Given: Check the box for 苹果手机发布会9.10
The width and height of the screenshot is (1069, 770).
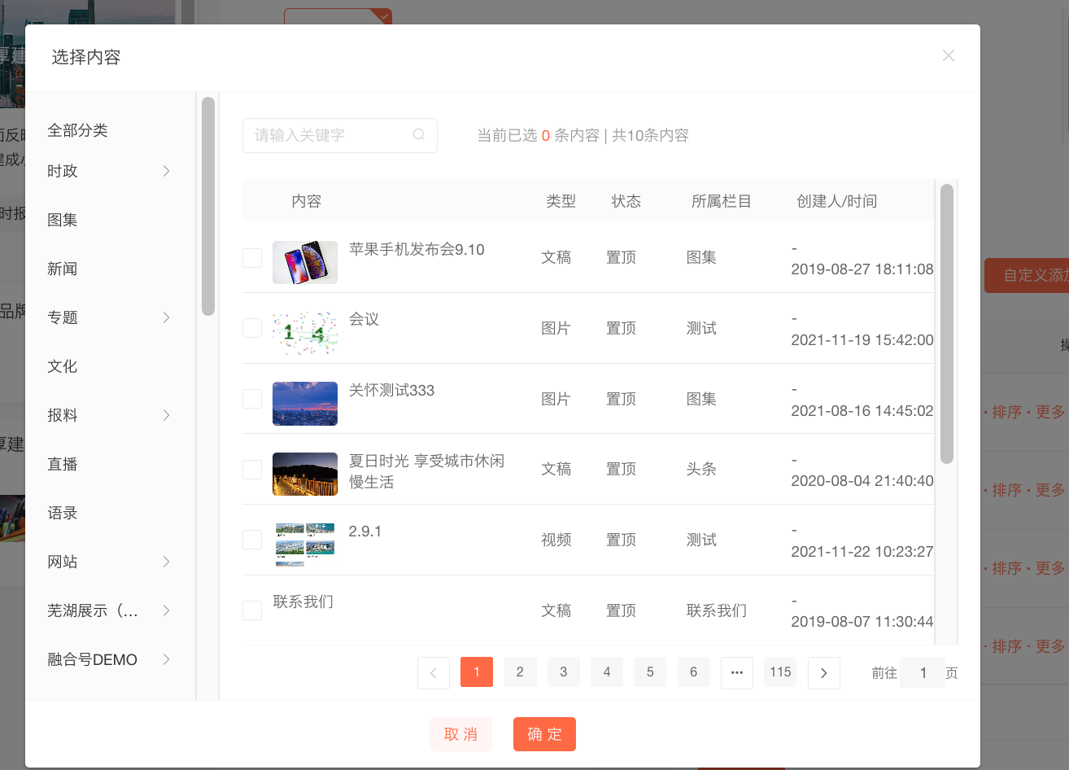Looking at the screenshot, I should click(x=252, y=258).
